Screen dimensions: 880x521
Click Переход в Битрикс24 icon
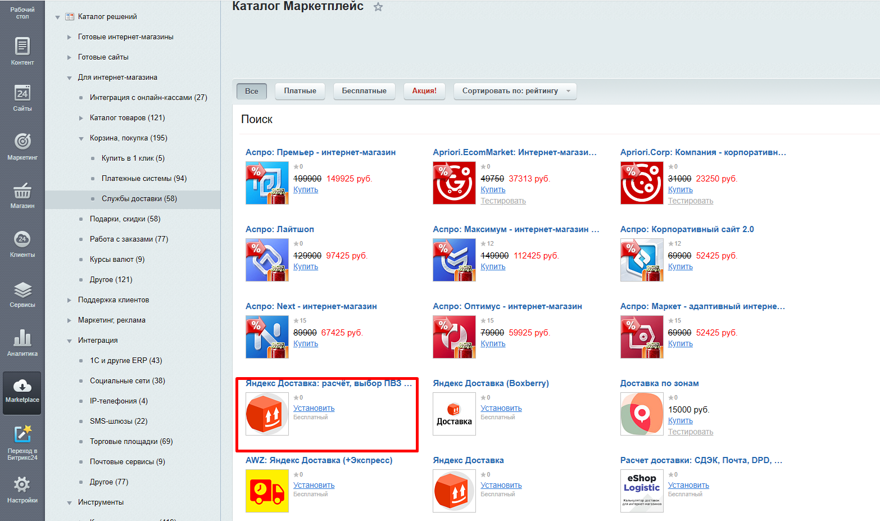[22, 434]
